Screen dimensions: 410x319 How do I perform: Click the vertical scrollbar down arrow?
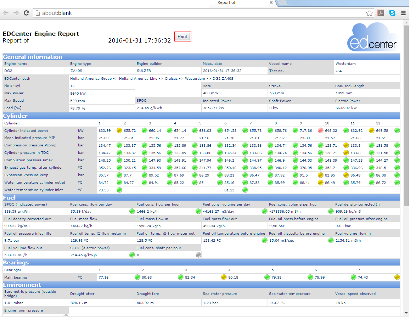pyautogui.click(x=406, y=313)
